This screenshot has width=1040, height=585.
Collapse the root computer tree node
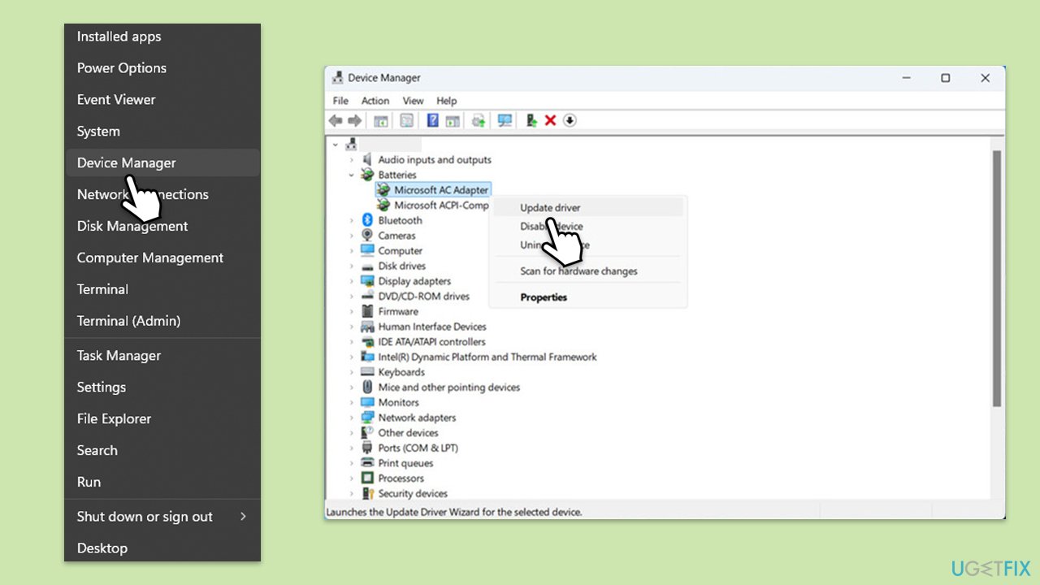[x=336, y=145]
